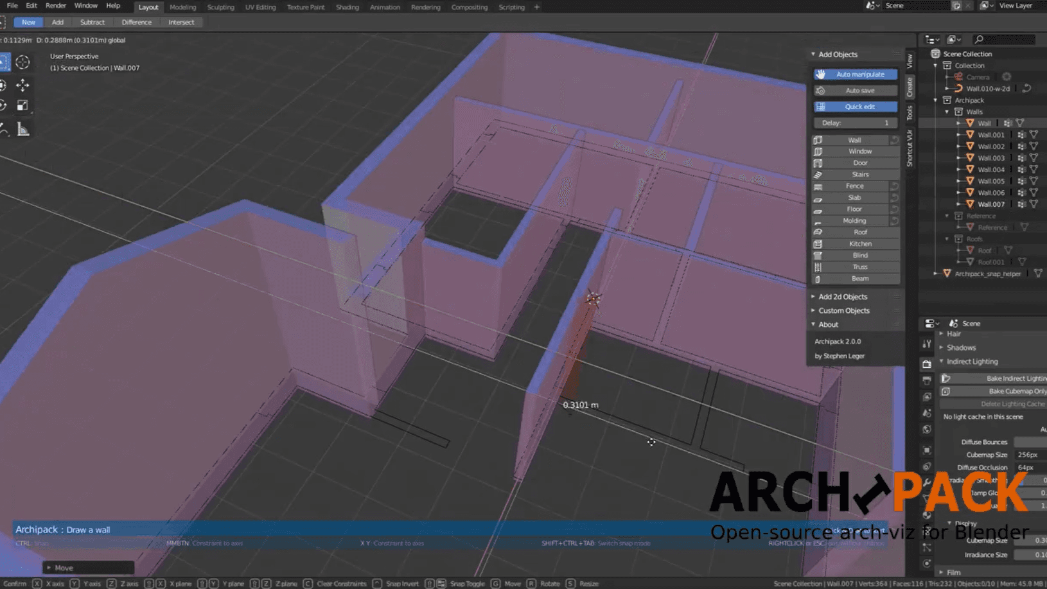This screenshot has height=589, width=1047.
Task: Click the outliner search magnifier field
Action: click(1003, 40)
